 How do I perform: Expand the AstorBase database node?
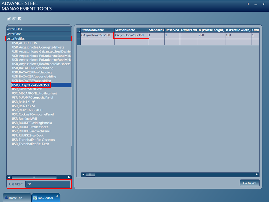click(39, 34)
